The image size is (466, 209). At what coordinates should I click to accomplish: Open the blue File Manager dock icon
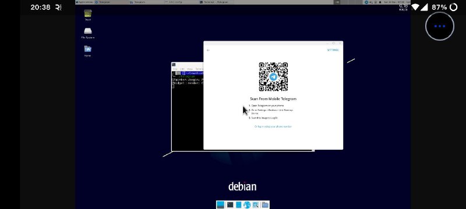pyautogui.click(x=239, y=204)
